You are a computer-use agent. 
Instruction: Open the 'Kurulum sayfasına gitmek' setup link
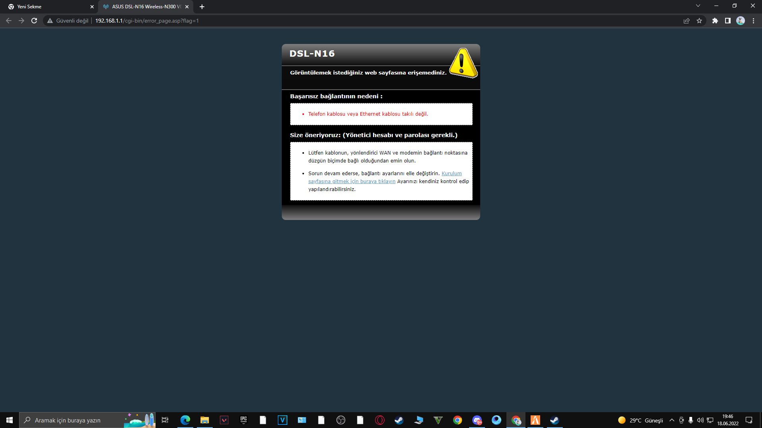(352, 182)
